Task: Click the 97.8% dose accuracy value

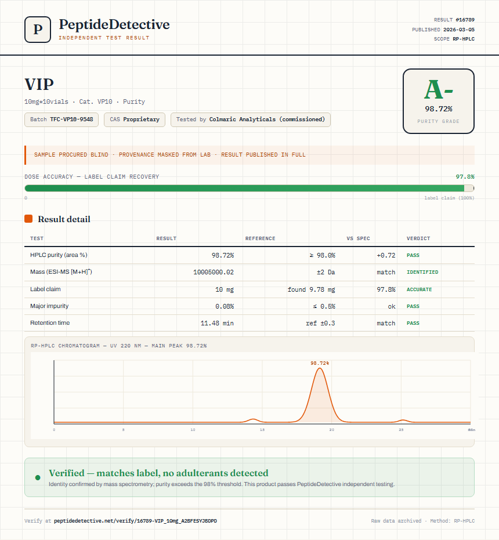Action: point(465,177)
